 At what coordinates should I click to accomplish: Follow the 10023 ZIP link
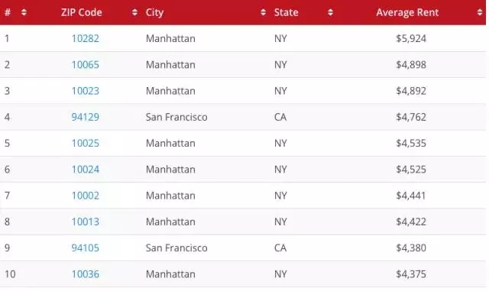(85, 91)
